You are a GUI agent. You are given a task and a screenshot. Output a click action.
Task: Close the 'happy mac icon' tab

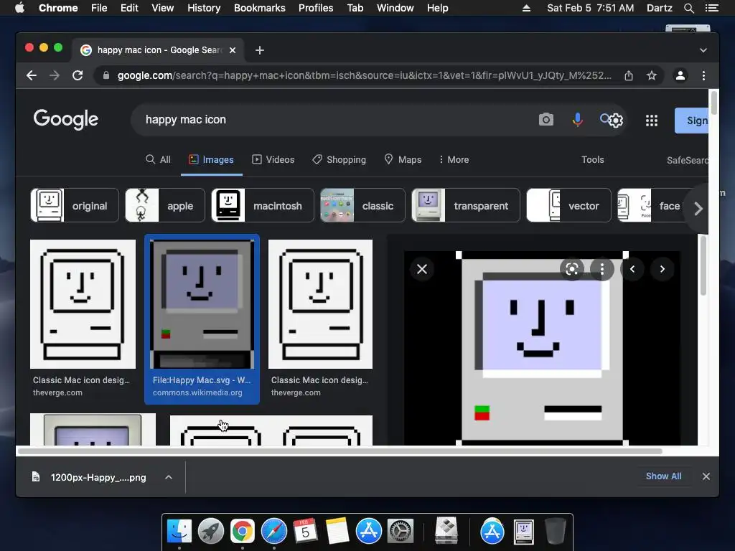[233, 50]
